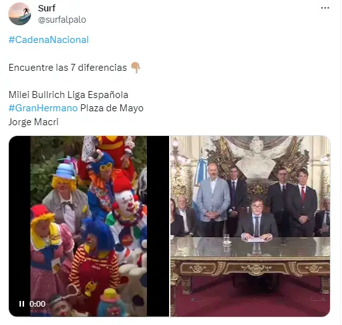This screenshot has width=342, height=325.
Task: Pause the video using the pause icon
Action: 22,304
